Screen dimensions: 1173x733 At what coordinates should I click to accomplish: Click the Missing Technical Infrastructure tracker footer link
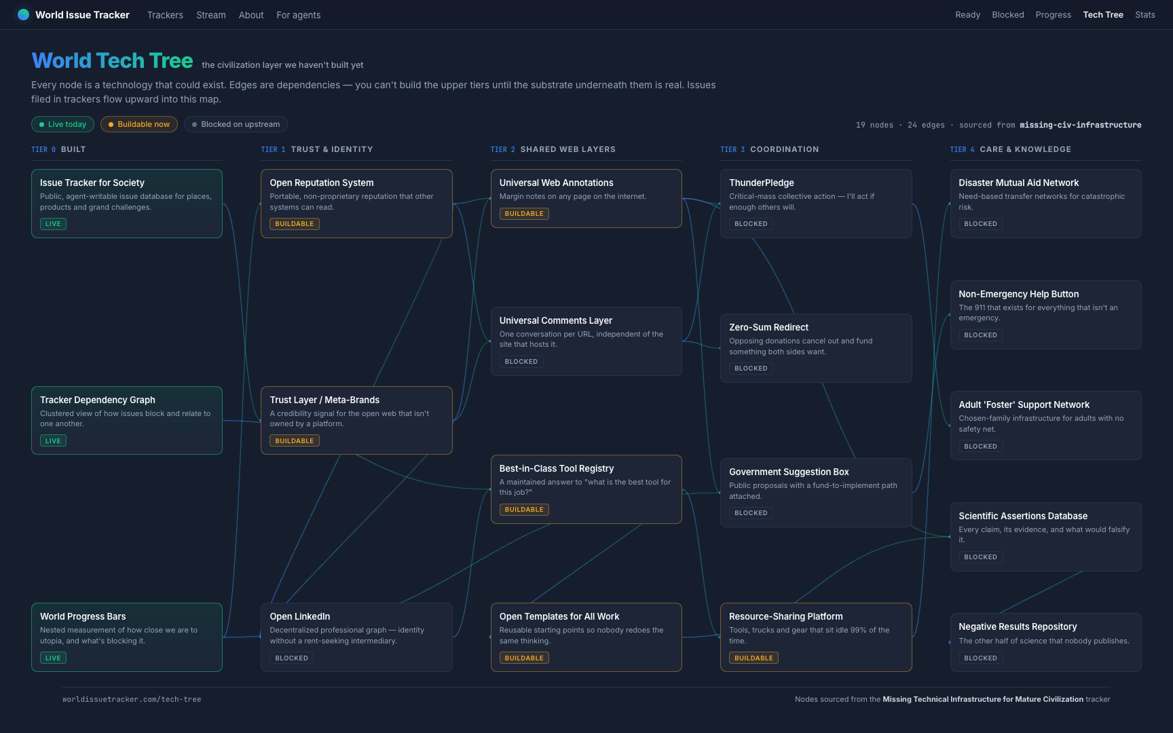[x=983, y=699]
